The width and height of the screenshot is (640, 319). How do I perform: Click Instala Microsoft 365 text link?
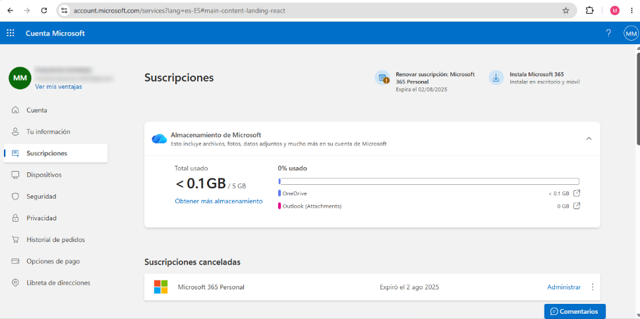pos(537,74)
